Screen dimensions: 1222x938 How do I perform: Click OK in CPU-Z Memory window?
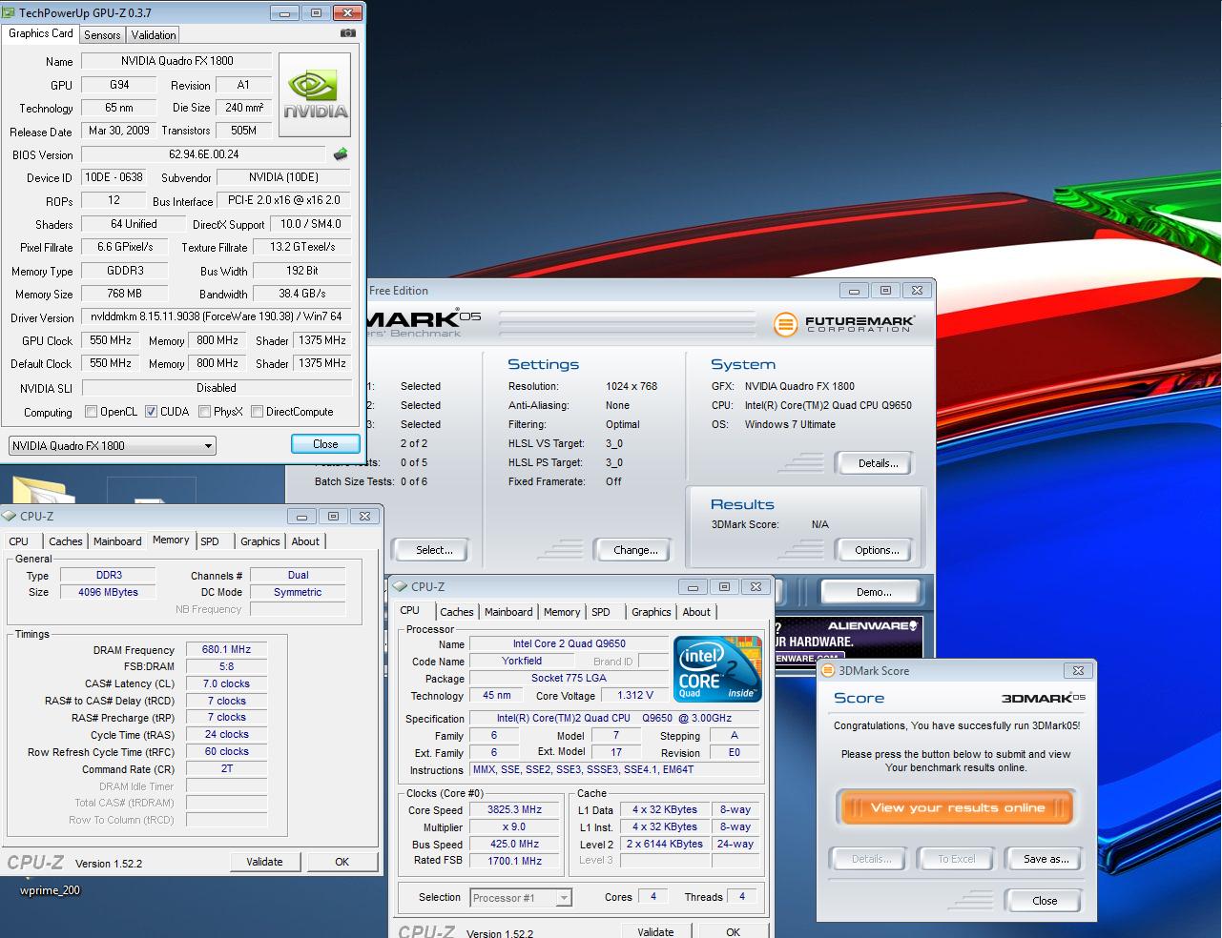pyautogui.click(x=342, y=862)
